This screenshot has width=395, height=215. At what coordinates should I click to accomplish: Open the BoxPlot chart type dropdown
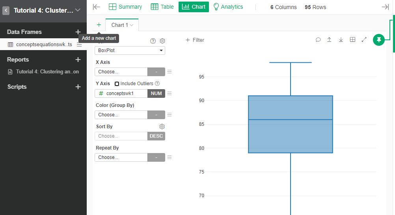tap(130, 50)
